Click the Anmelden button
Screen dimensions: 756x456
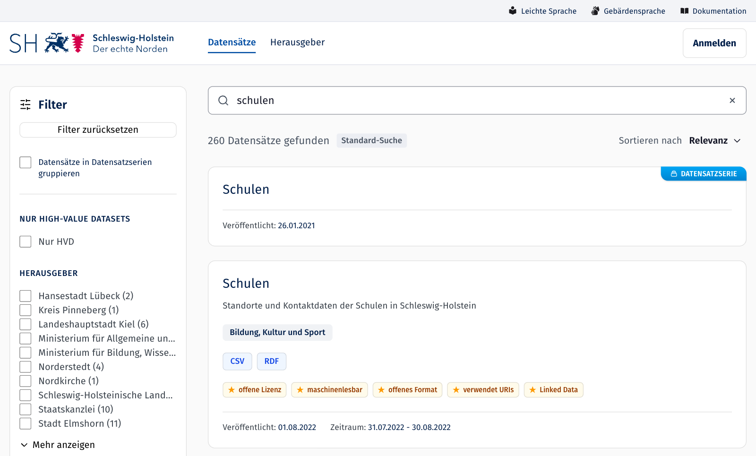[714, 43]
